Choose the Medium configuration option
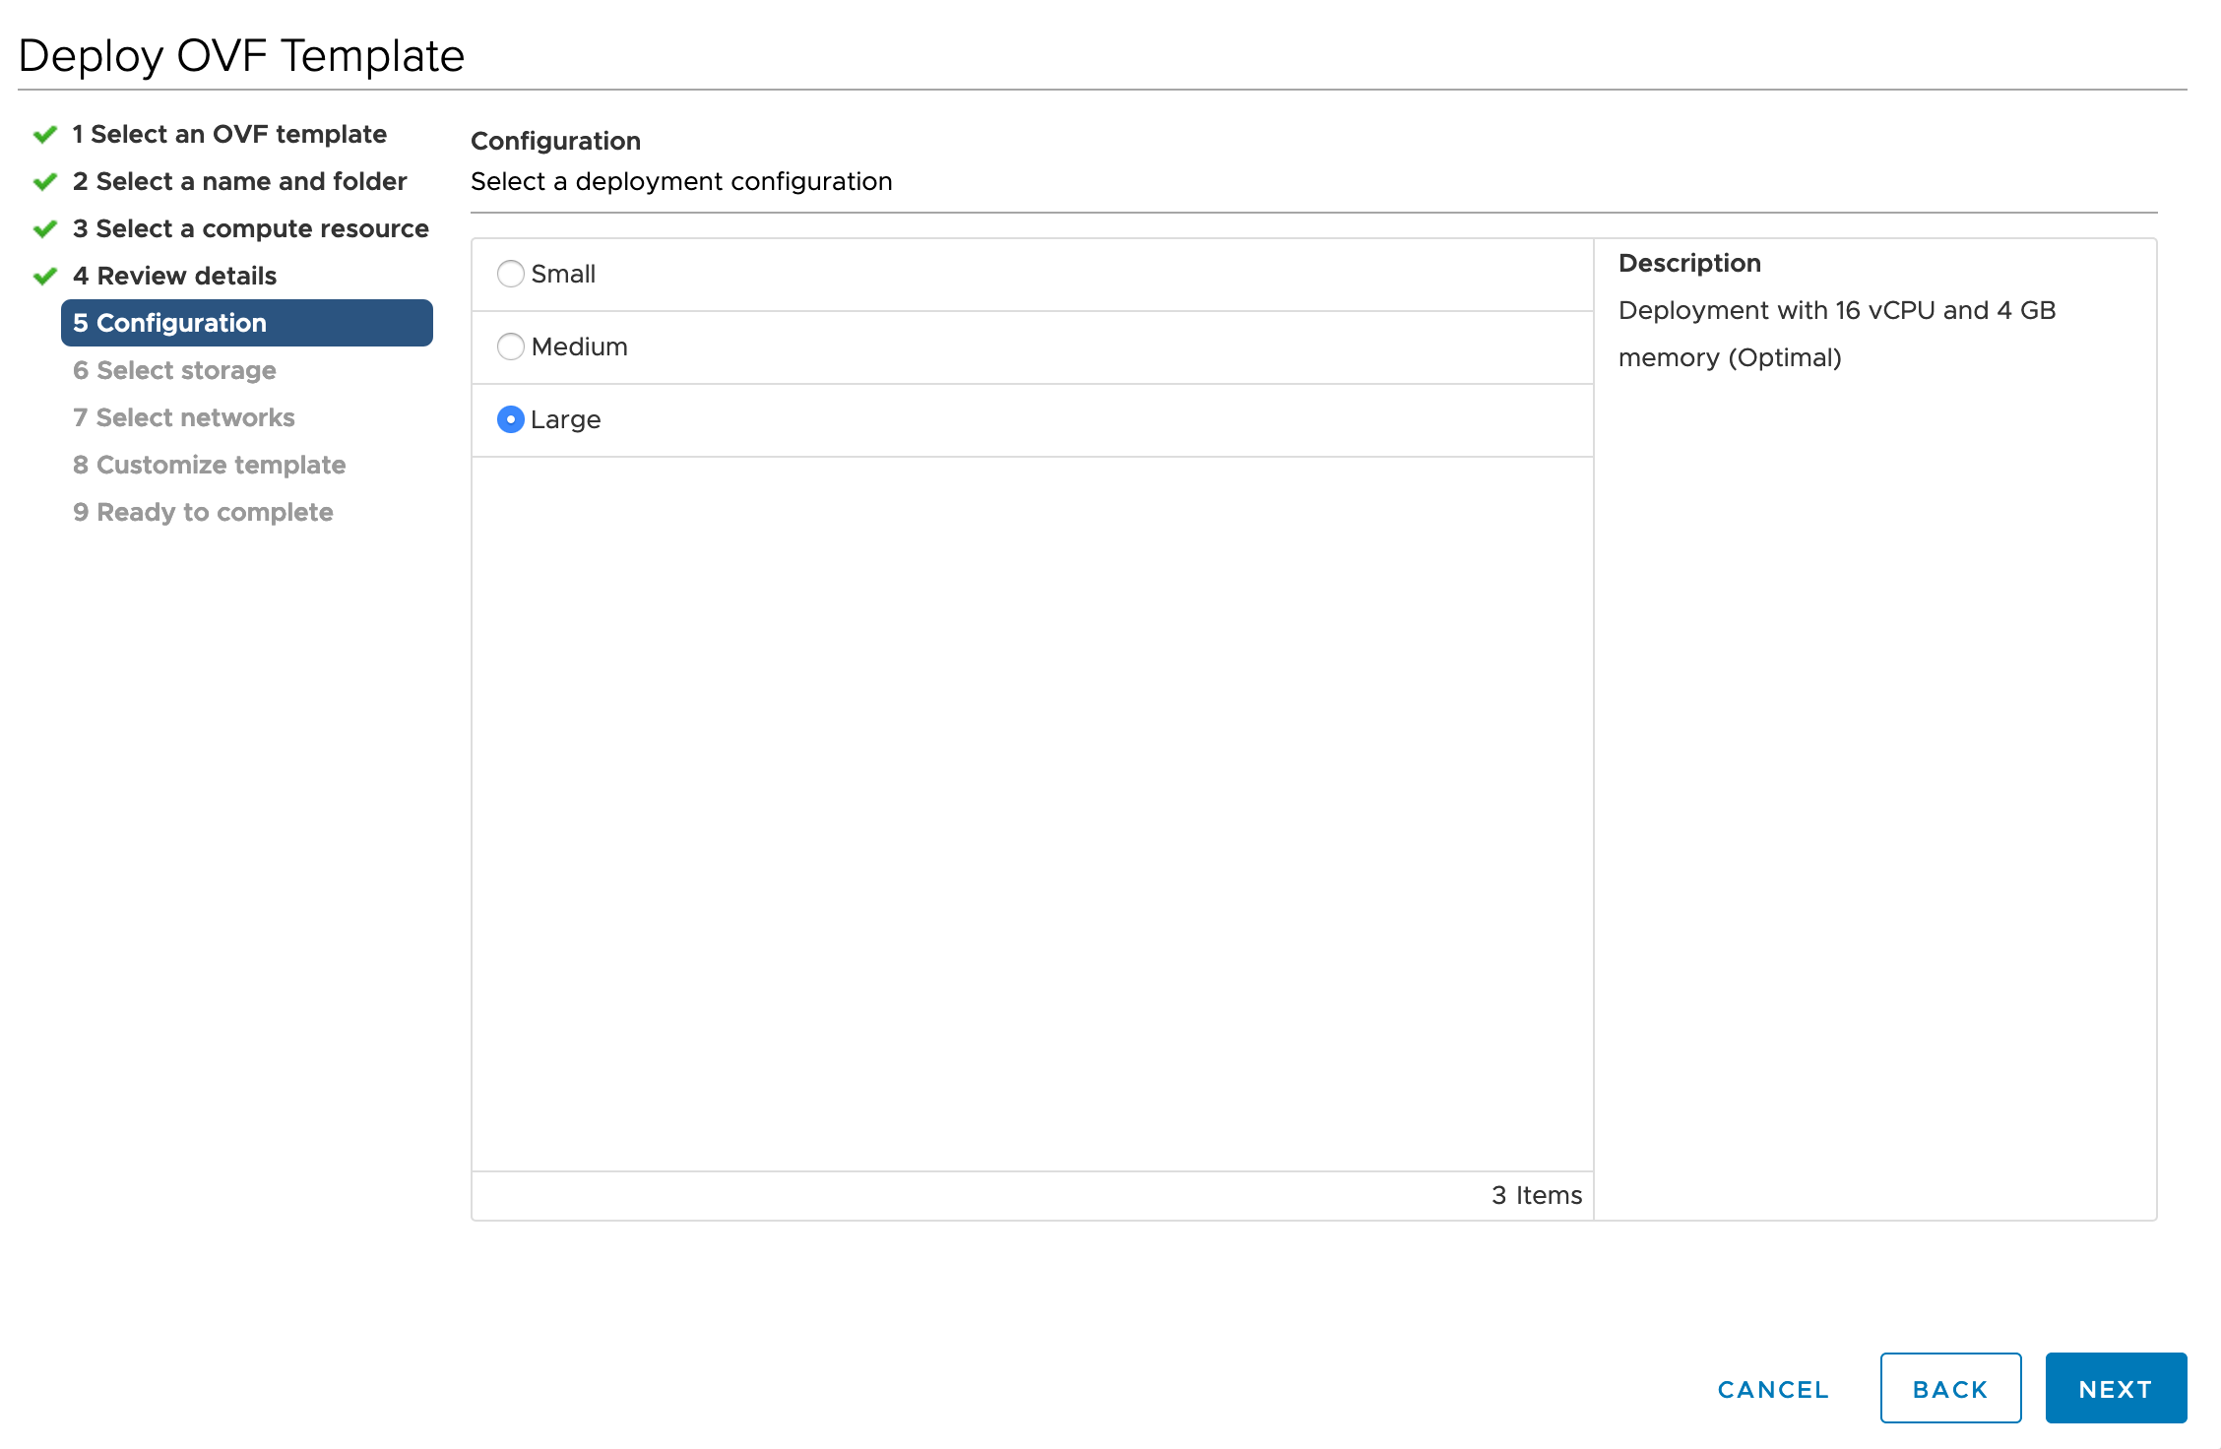Screen dimensions: 2221x1449 click(x=510, y=346)
